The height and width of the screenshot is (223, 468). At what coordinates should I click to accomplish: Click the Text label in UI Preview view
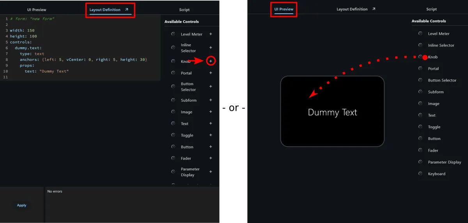432,115
